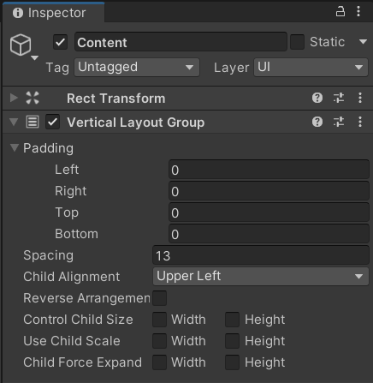
Task: Click the Padding Left value field
Action: coord(269,170)
